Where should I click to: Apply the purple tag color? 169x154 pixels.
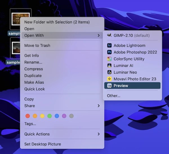[64, 116]
